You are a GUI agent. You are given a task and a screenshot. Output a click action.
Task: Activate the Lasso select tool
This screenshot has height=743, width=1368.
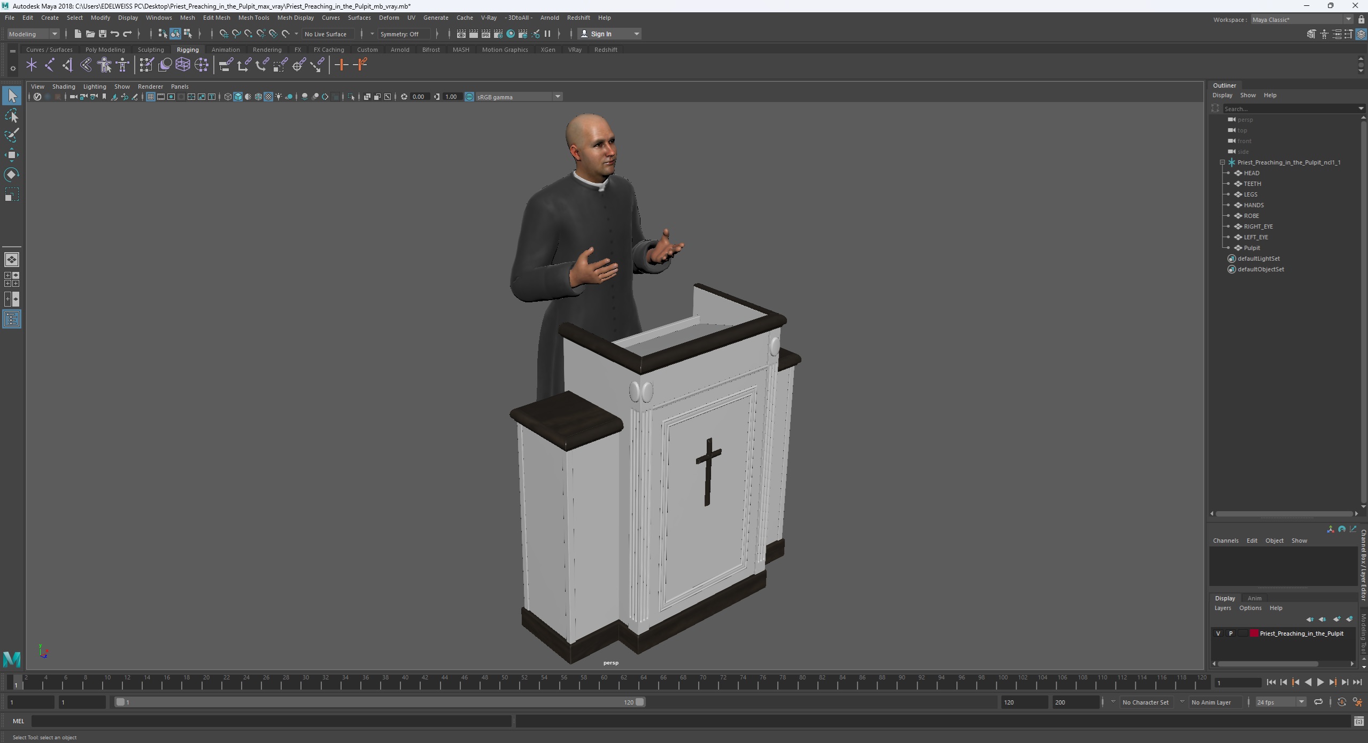pyautogui.click(x=12, y=116)
